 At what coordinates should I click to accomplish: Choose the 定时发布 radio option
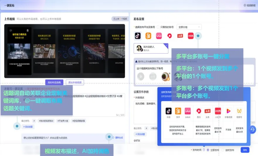tap(223, 150)
